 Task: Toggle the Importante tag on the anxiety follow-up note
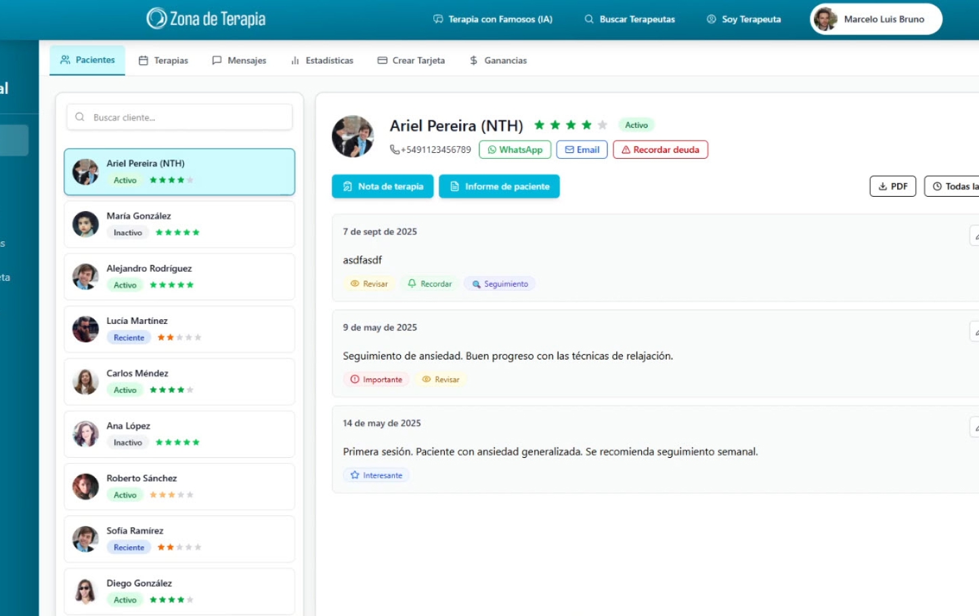point(376,379)
